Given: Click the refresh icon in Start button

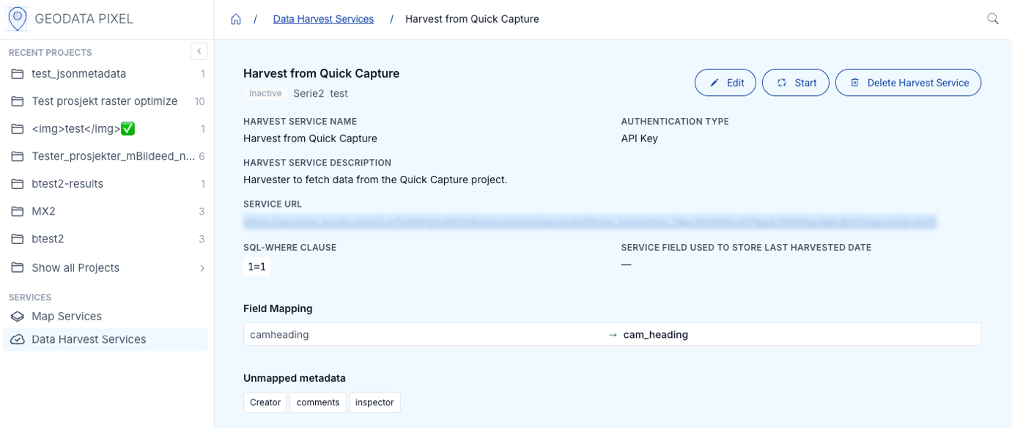Looking at the screenshot, I should tap(782, 83).
